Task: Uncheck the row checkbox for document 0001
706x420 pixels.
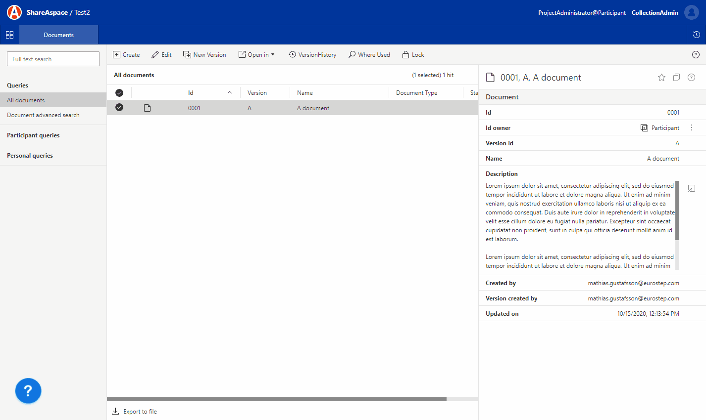Action: pos(119,107)
